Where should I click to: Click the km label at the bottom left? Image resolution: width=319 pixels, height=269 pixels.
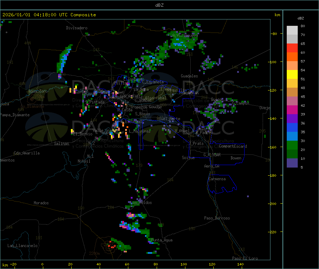tap(5, 265)
